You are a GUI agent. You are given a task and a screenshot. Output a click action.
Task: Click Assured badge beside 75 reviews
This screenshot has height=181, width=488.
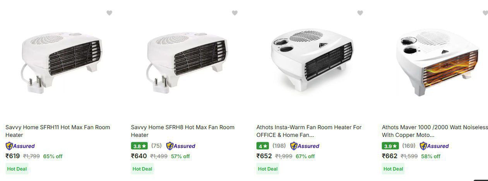[x=181, y=146]
